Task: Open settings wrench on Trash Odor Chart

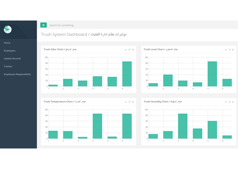Action: 129,50
